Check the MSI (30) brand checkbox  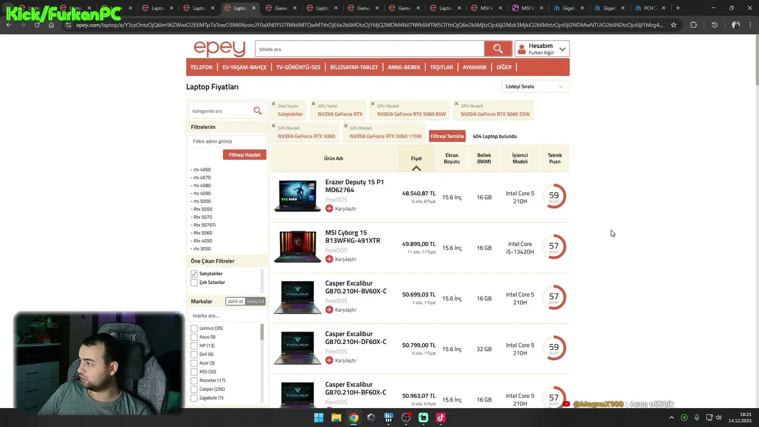tap(194, 372)
